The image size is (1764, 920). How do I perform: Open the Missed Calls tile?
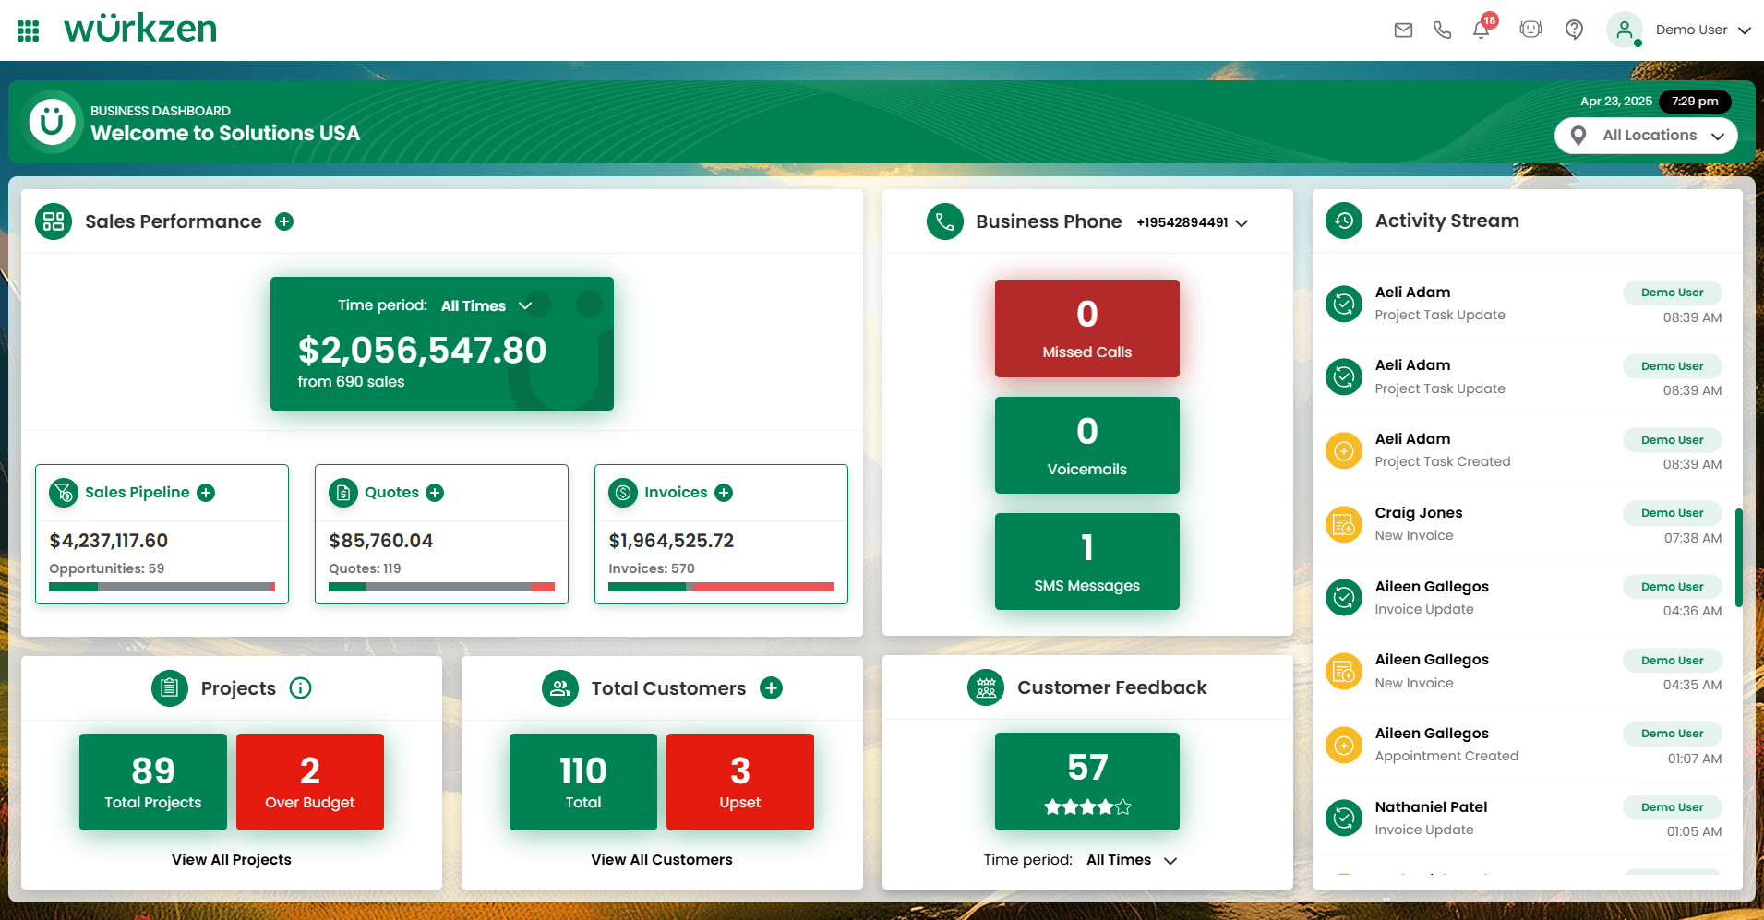[x=1086, y=329]
